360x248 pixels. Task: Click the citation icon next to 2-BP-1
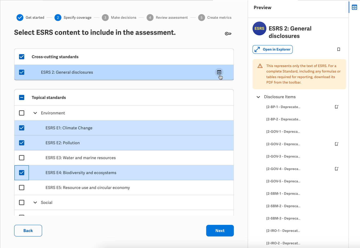(337, 107)
